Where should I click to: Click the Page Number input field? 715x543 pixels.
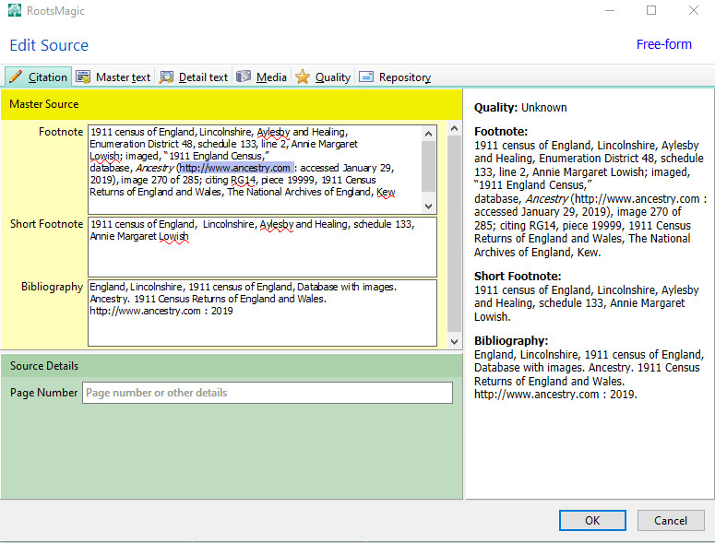[x=268, y=393]
